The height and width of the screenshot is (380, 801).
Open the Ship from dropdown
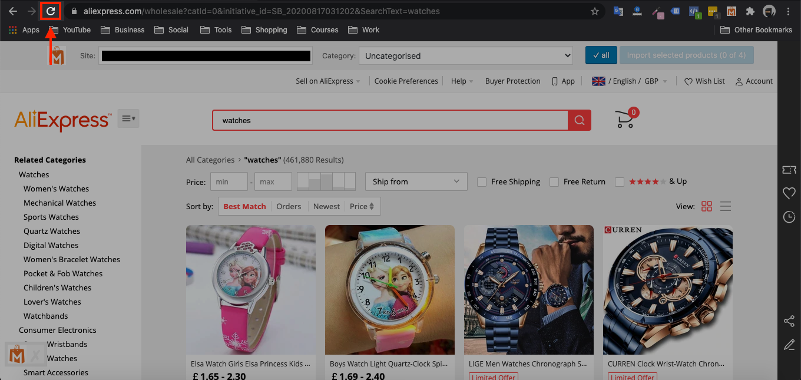tap(416, 181)
